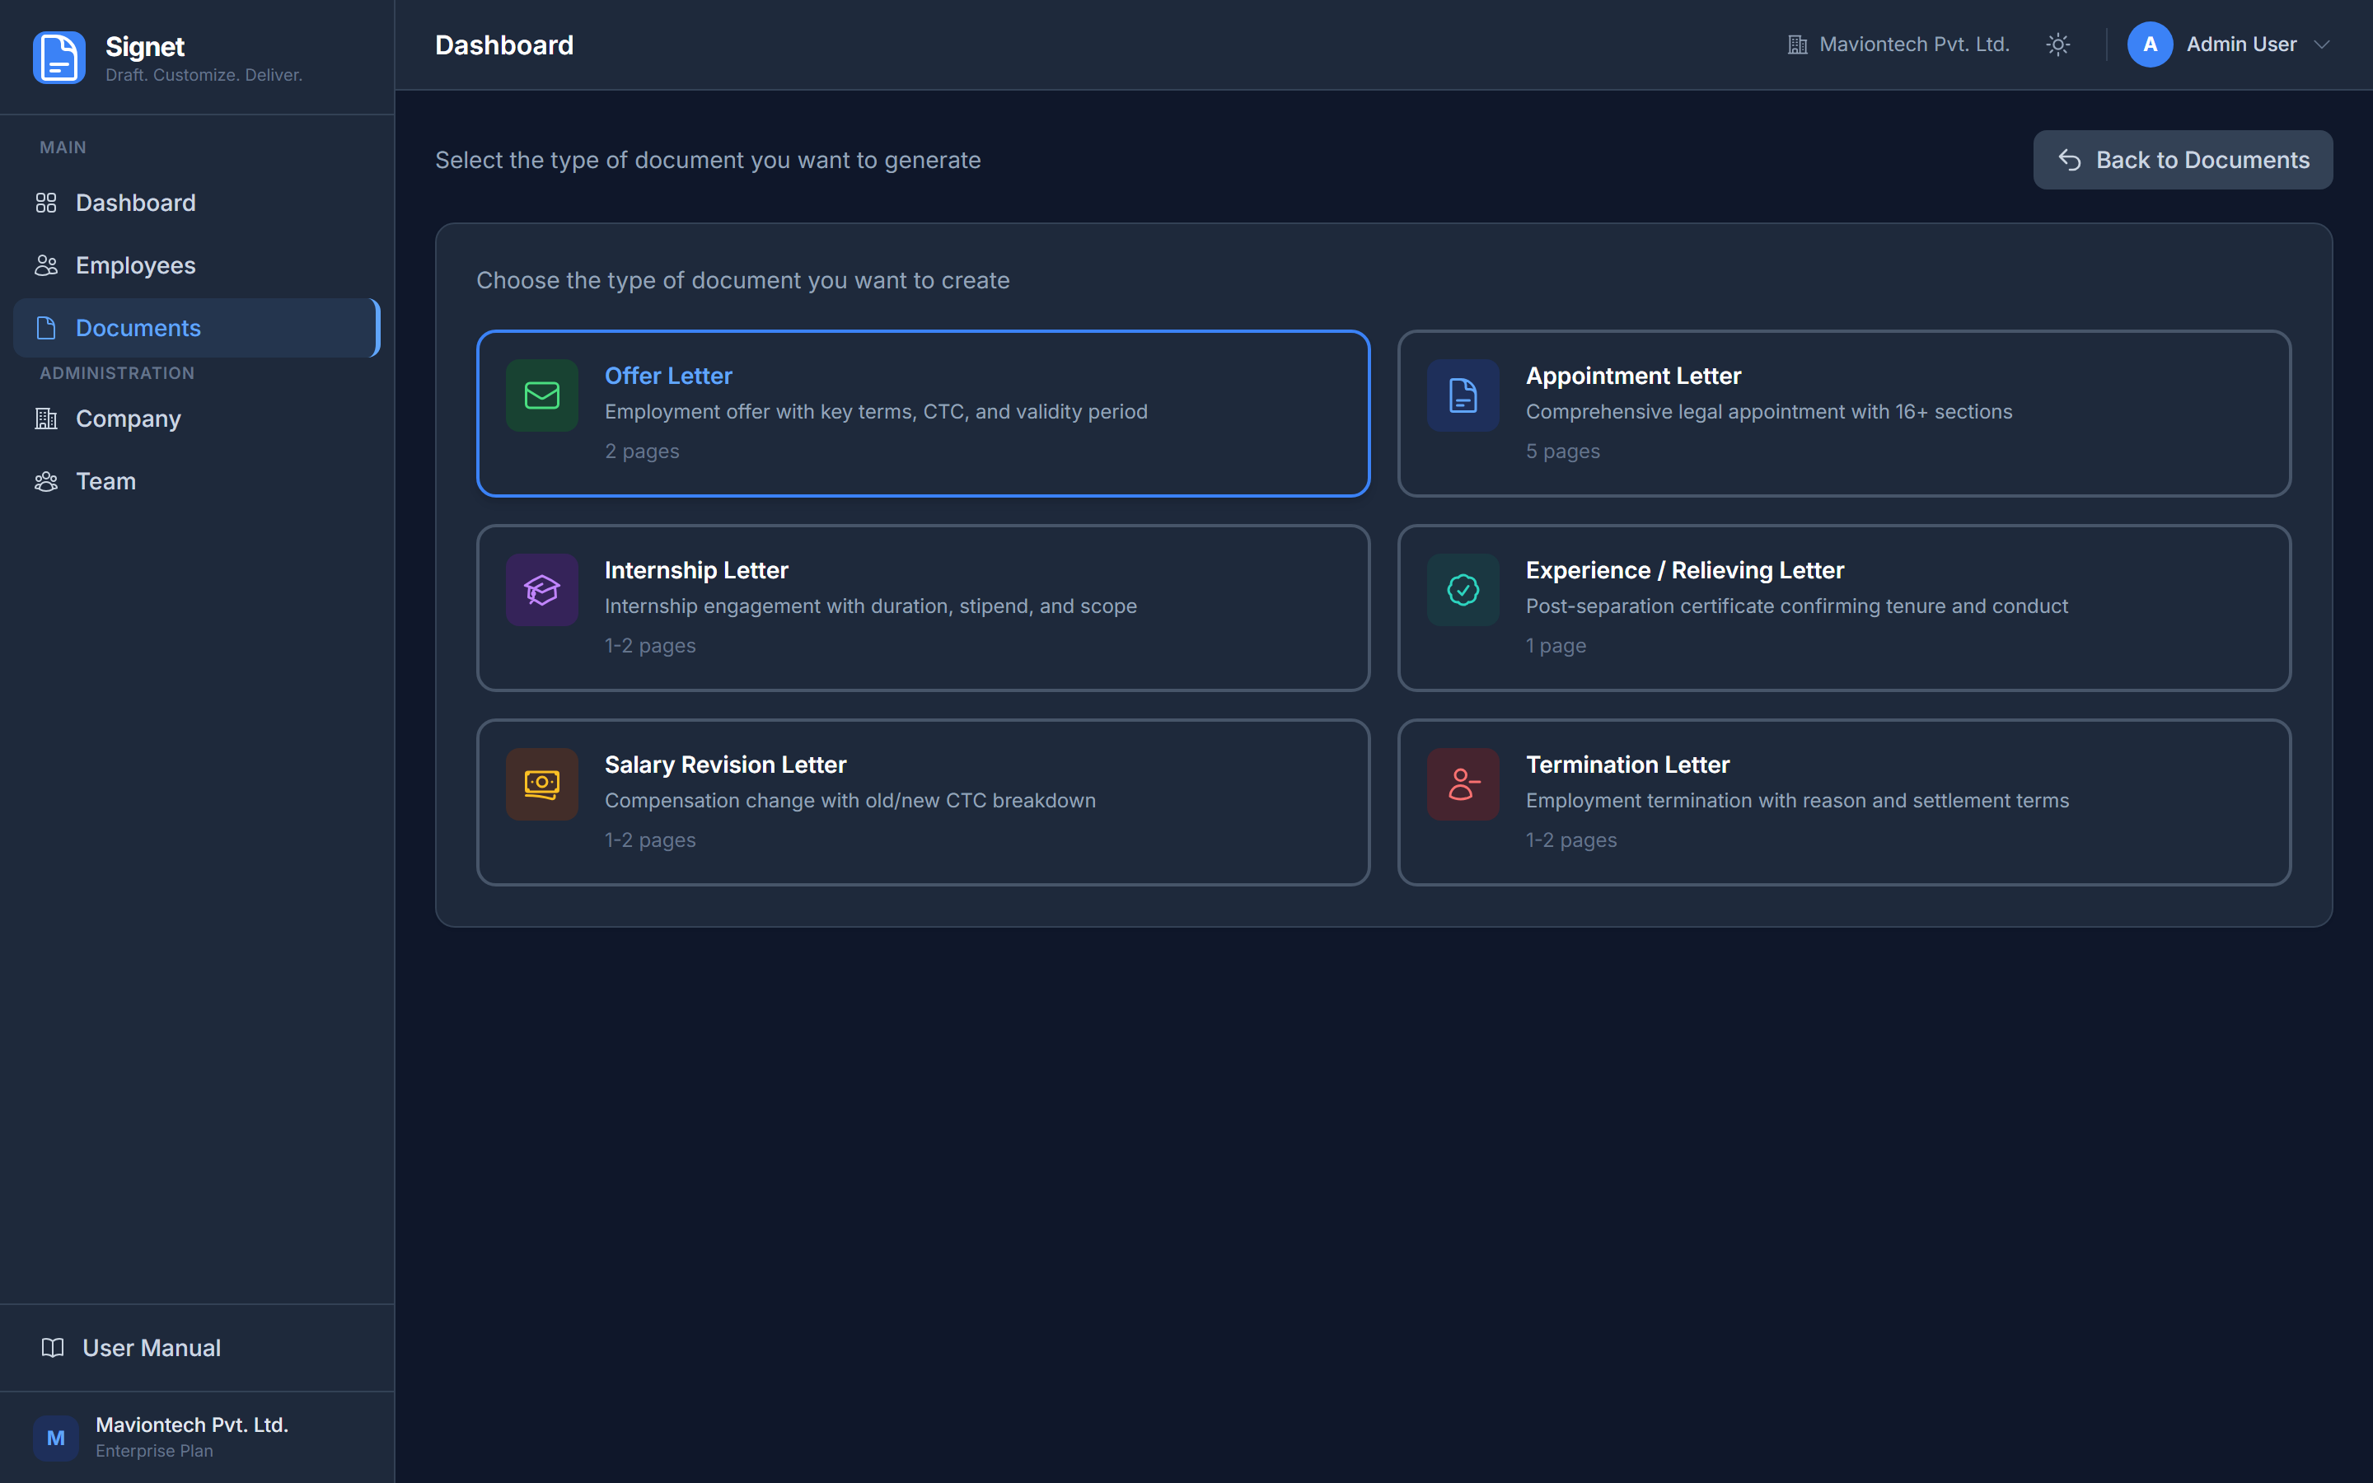Click the purple graduation cap Internship icon
Viewport: 2373px width, 1483px height.
pos(541,589)
